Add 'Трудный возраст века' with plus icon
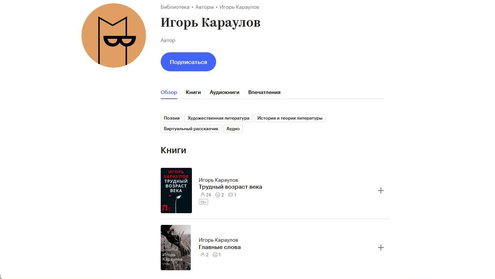Image resolution: width=495 pixels, height=279 pixels. coord(381,191)
